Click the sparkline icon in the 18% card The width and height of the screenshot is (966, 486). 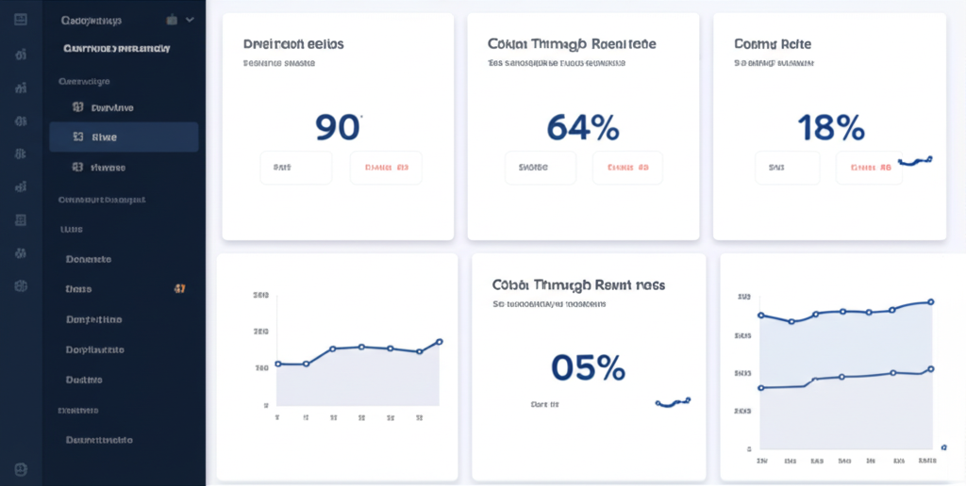pyautogui.click(x=915, y=161)
